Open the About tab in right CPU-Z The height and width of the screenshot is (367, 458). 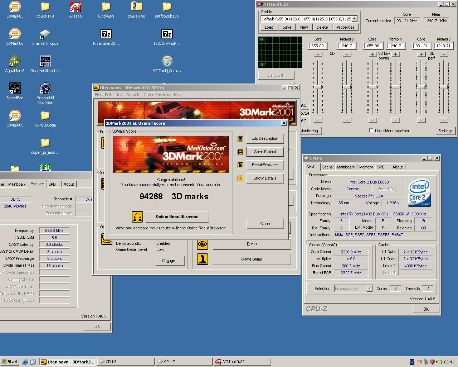tap(397, 167)
